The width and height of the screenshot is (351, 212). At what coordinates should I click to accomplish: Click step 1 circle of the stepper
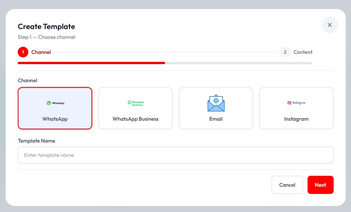coord(23,52)
